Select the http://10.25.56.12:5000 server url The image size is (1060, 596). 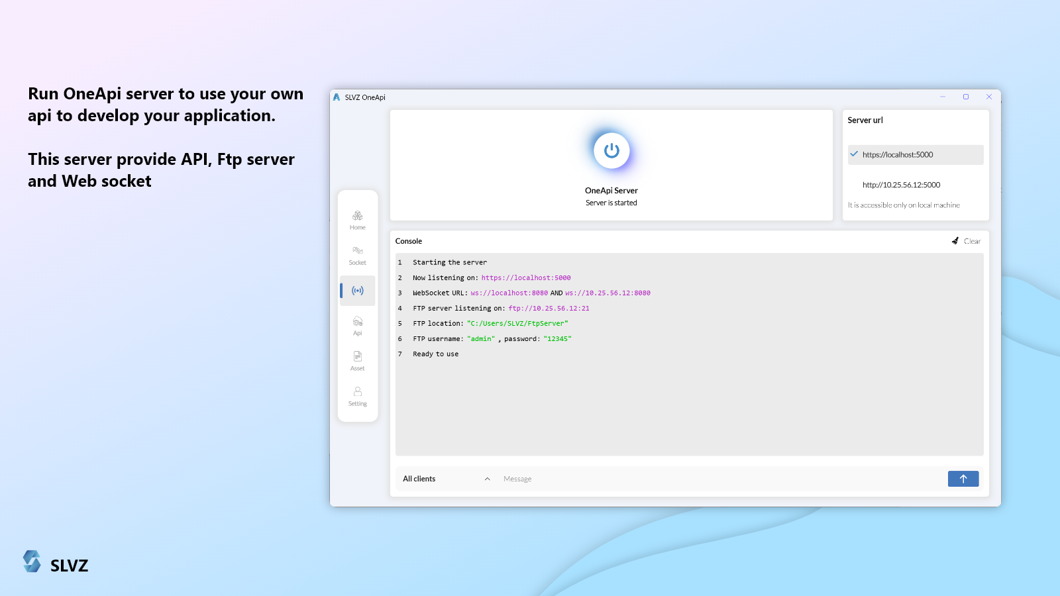tap(901, 185)
